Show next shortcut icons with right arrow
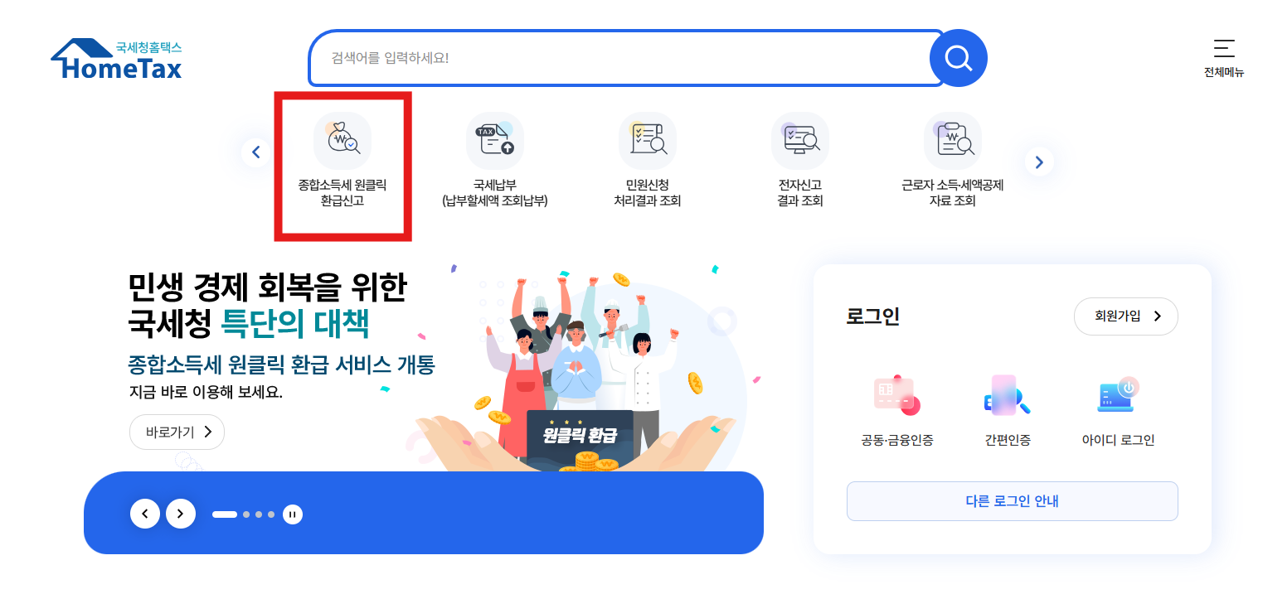 (1039, 161)
